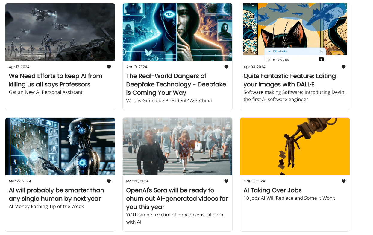The width and height of the screenshot is (373, 235).
Task: Read 'We Need Efforts to keep AI' headline
Action: coord(56,80)
